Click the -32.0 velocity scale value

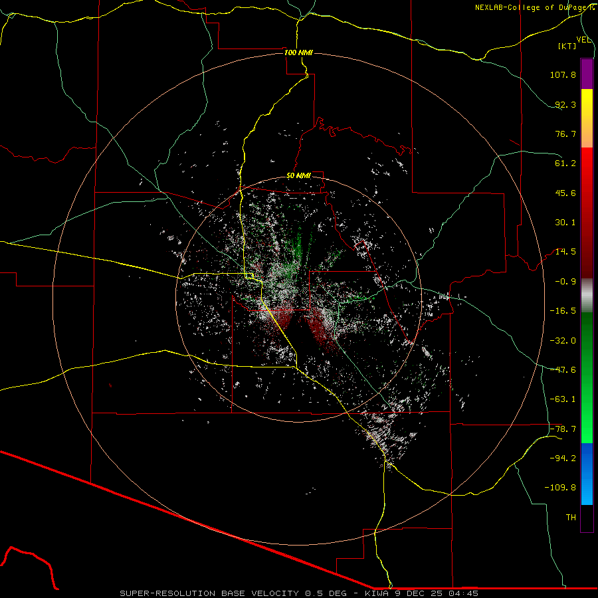[563, 341]
